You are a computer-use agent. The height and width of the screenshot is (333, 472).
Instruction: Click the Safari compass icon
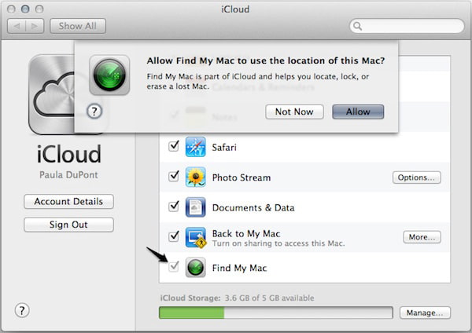[x=195, y=147]
